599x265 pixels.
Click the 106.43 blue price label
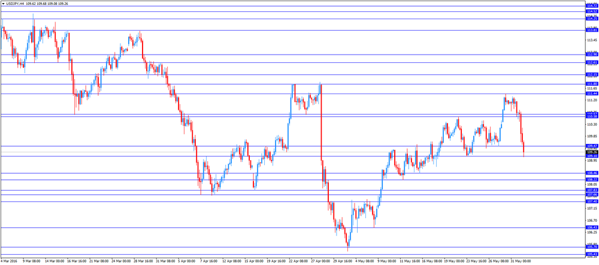coord(592,227)
